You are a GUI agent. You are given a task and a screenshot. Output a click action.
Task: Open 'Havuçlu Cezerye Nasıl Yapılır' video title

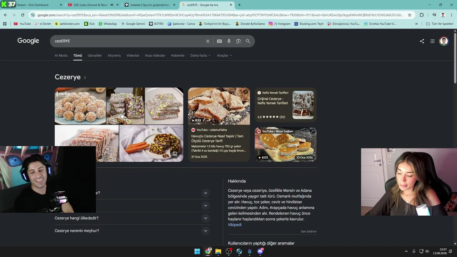(x=217, y=138)
